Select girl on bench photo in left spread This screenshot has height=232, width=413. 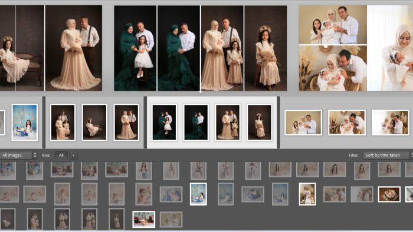(x=22, y=48)
